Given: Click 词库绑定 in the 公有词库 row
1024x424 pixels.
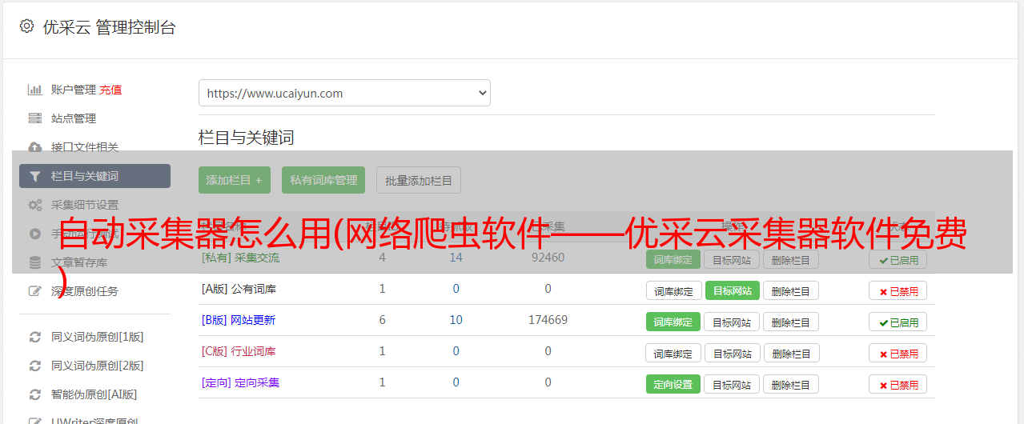Looking at the screenshot, I should click(673, 290).
